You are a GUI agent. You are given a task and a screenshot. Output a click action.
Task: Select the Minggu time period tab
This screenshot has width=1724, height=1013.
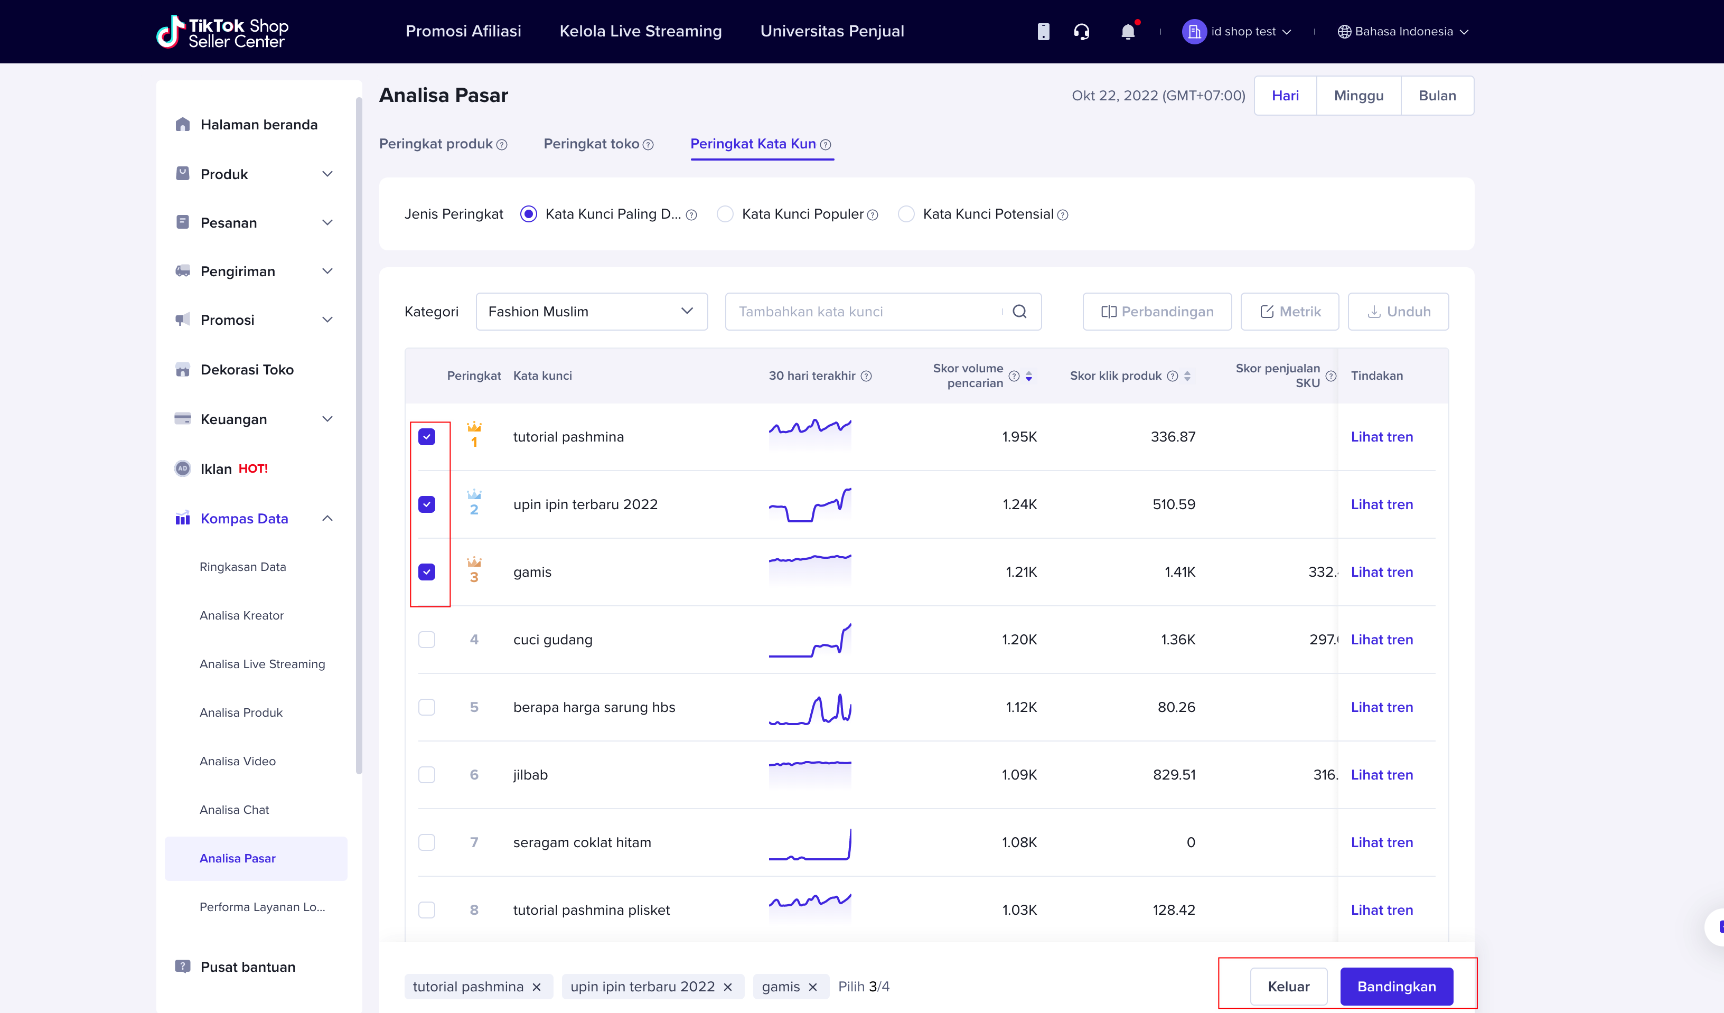pyautogui.click(x=1358, y=96)
